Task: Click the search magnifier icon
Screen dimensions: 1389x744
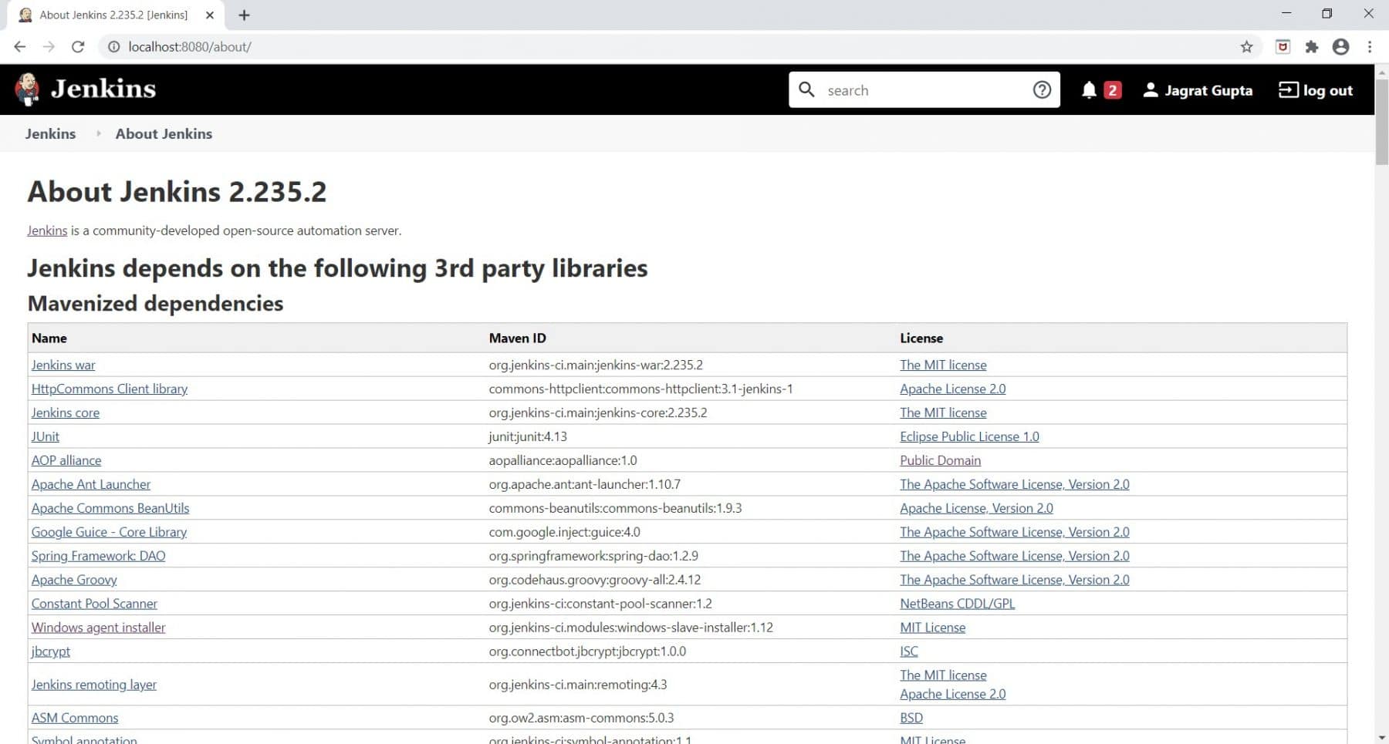Action: pos(807,90)
